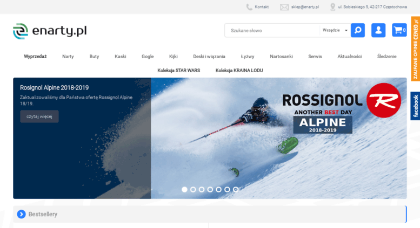Click the envelope icon beside email
This screenshot has height=228, width=420.
coord(284,7)
